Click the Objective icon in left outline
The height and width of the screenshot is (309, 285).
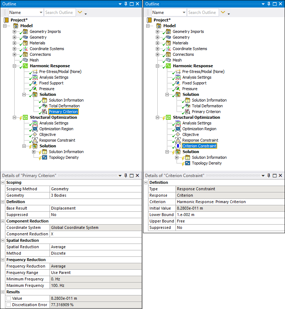[35, 134]
